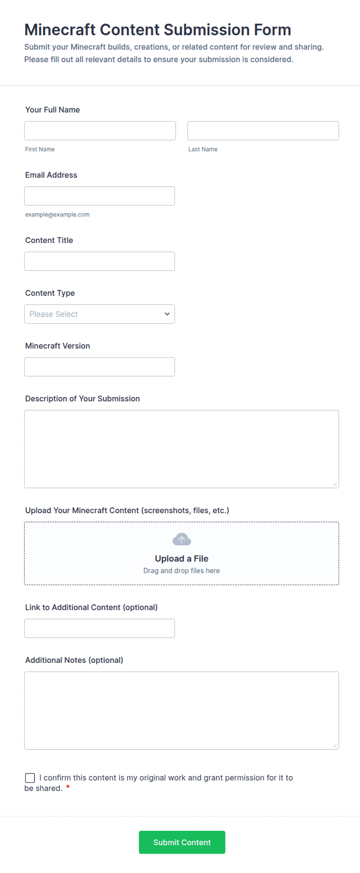The height and width of the screenshot is (873, 360).
Task: Click the Description of Your Submission textarea
Action: click(x=182, y=449)
